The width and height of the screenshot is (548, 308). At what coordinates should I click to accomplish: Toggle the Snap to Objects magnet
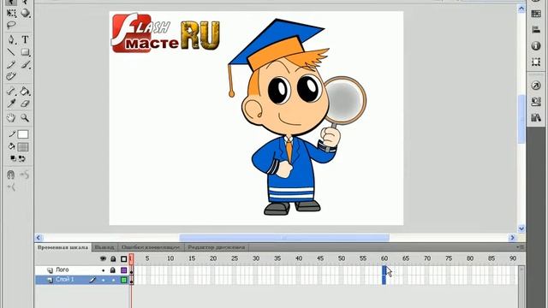(11, 175)
